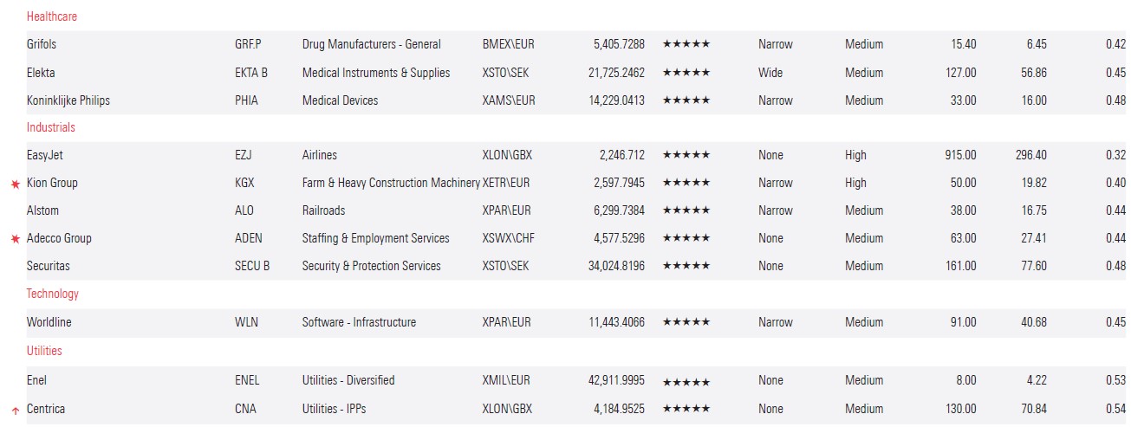Click the five-star rating in the Securitas row
This screenshot has height=427, width=1131.
coord(686,266)
